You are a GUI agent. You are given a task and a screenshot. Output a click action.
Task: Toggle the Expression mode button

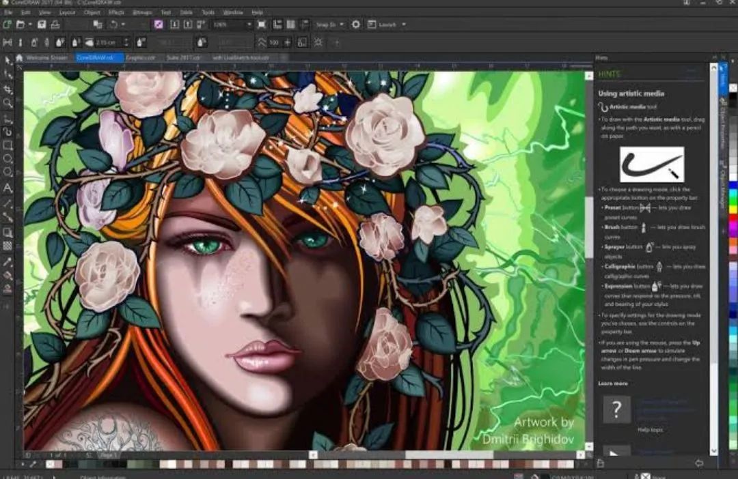[x=60, y=42]
